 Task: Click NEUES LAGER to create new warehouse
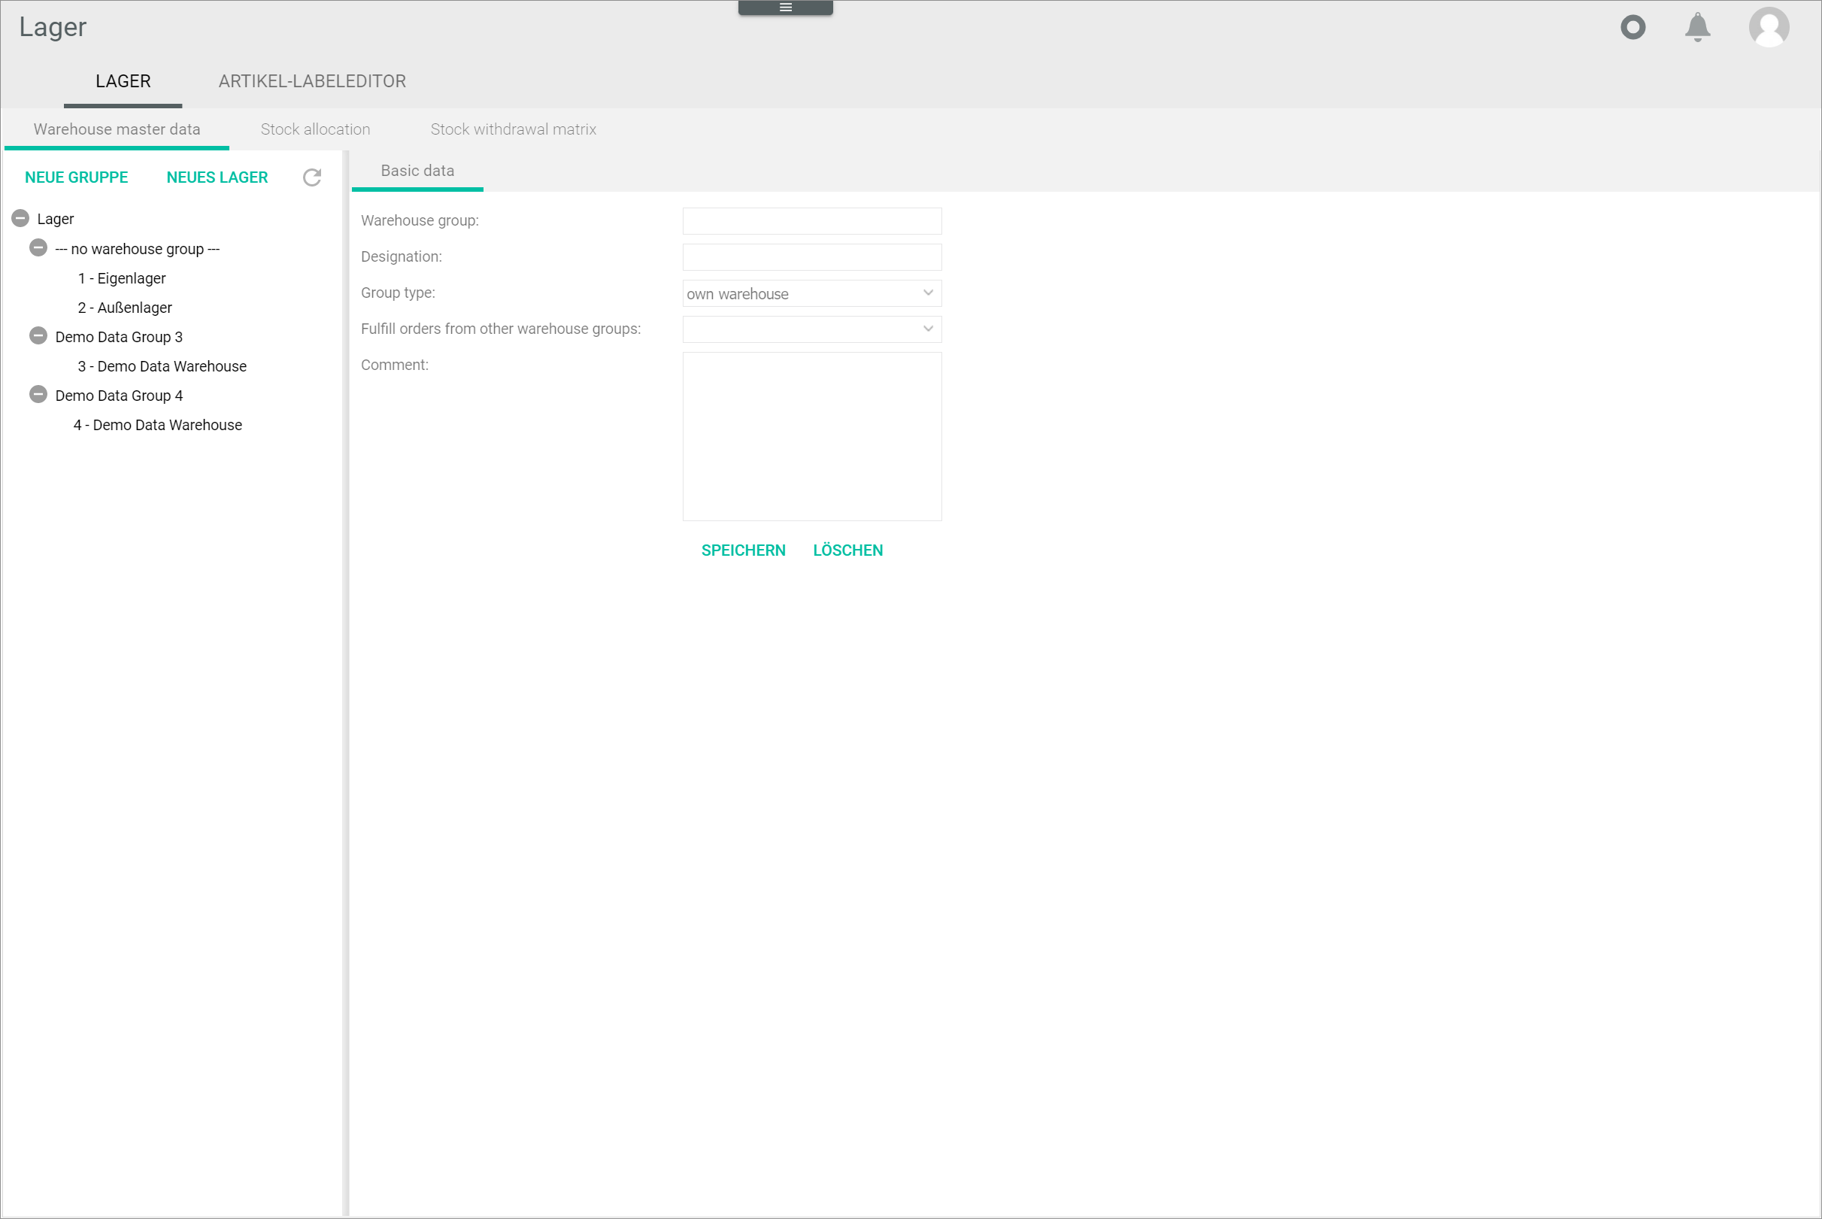(217, 177)
